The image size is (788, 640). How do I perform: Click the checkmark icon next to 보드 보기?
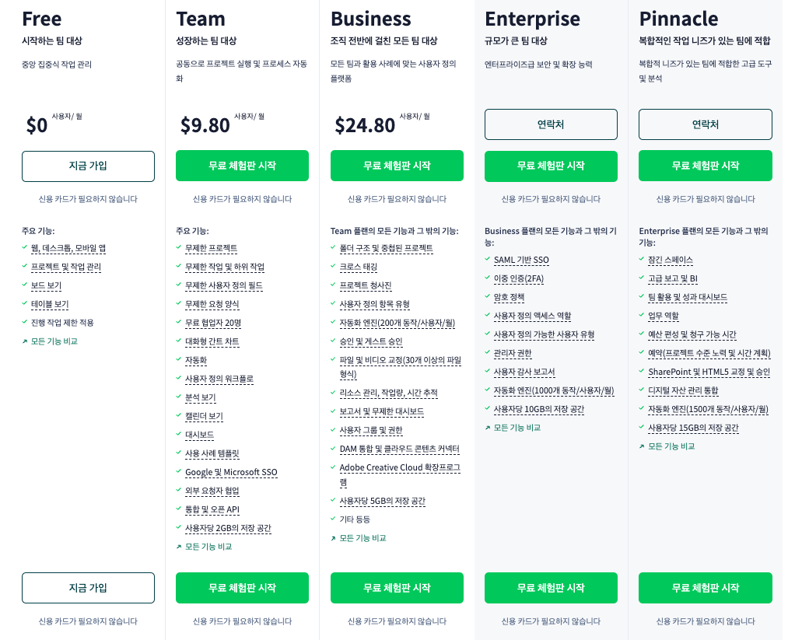[25, 285]
